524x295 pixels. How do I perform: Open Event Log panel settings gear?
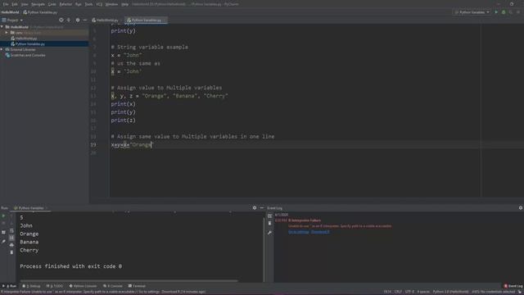click(521, 208)
